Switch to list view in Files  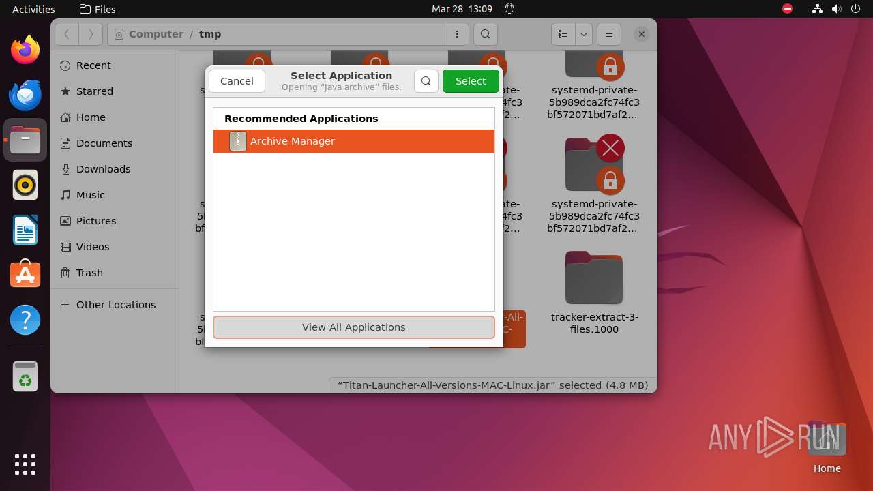pyautogui.click(x=563, y=34)
